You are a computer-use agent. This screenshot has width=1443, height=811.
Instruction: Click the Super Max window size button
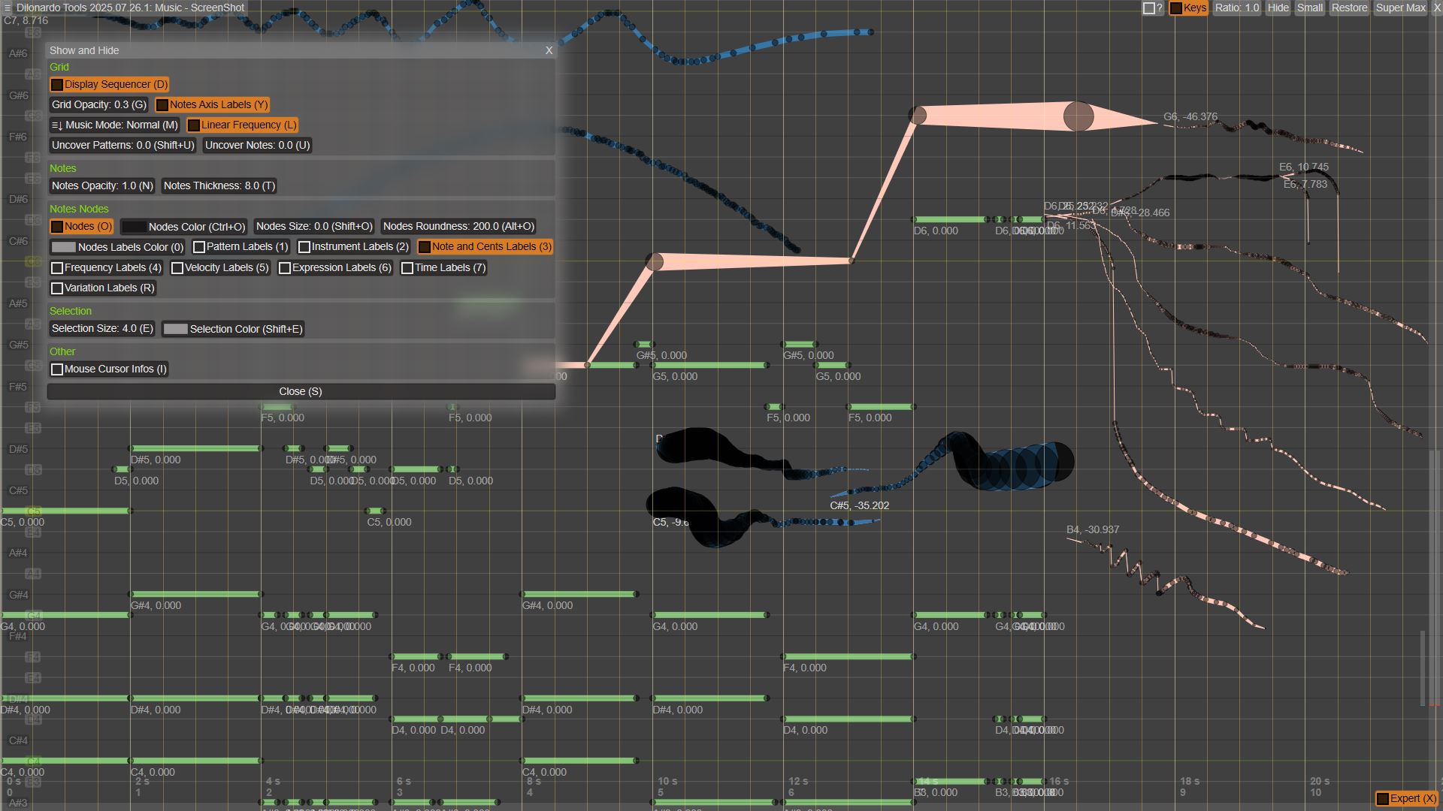coord(1400,8)
